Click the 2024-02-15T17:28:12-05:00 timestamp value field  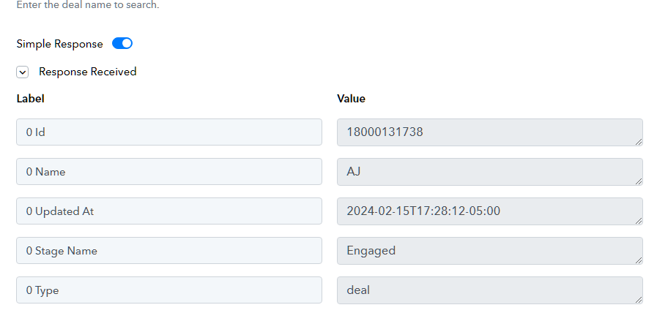pyautogui.click(x=490, y=211)
